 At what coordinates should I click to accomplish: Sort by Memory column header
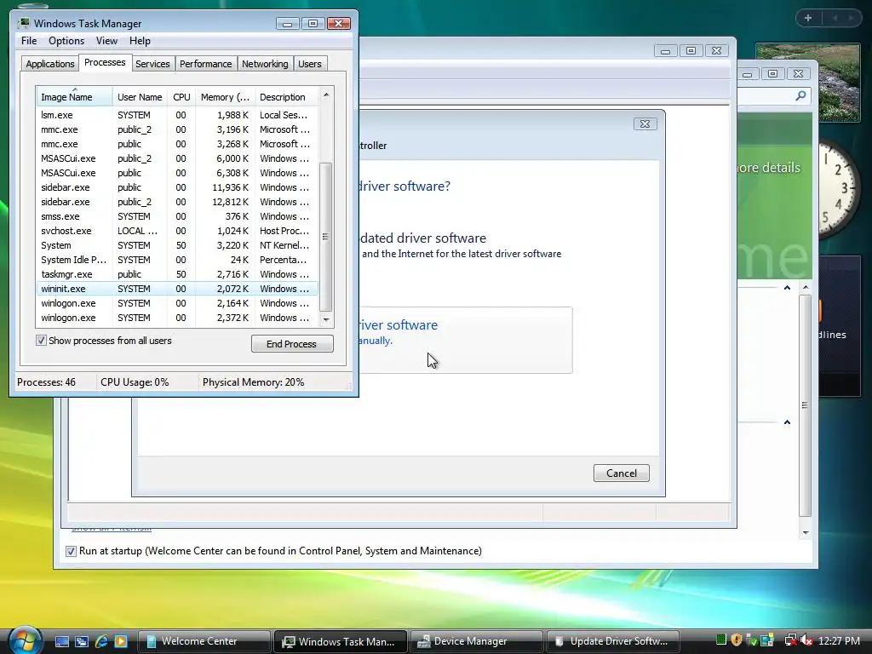point(225,97)
